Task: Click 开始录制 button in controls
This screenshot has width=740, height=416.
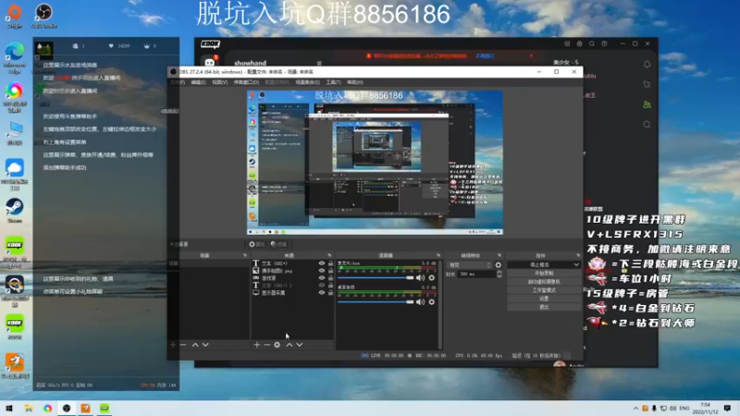Action: pos(544,274)
